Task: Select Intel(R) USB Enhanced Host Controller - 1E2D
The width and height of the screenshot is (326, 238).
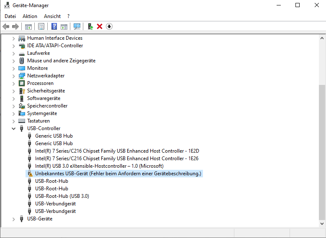Action: (x=117, y=151)
